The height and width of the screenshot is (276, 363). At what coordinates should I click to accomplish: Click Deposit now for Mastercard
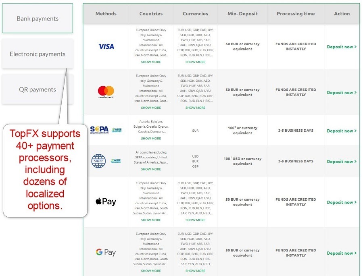[341, 93]
